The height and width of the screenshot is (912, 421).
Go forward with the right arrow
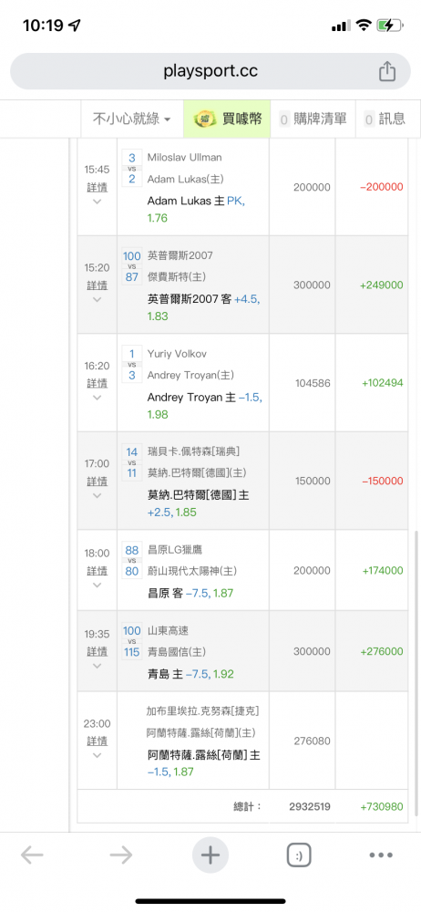(121, 855)
